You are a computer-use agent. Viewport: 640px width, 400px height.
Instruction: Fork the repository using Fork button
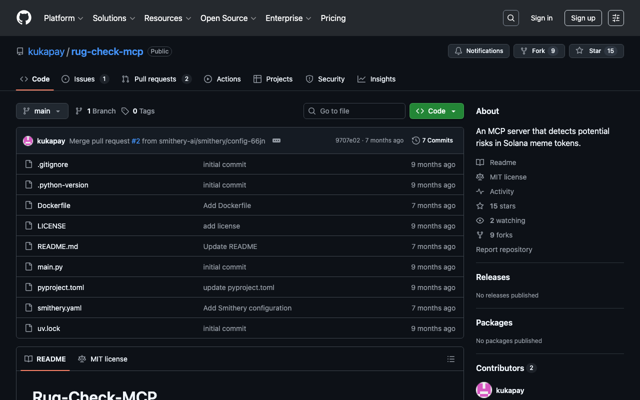[x=538, y=51]
